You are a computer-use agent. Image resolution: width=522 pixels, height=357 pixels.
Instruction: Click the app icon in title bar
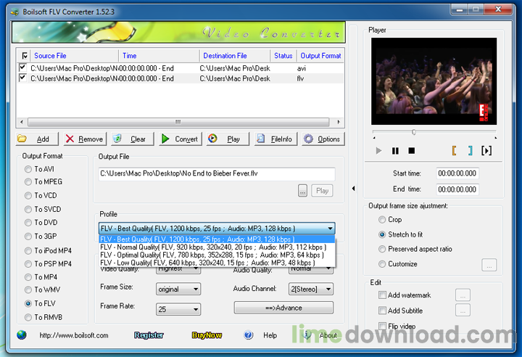14,12
